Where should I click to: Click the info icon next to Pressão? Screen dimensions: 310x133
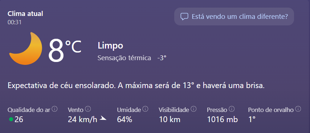[232, 109]
